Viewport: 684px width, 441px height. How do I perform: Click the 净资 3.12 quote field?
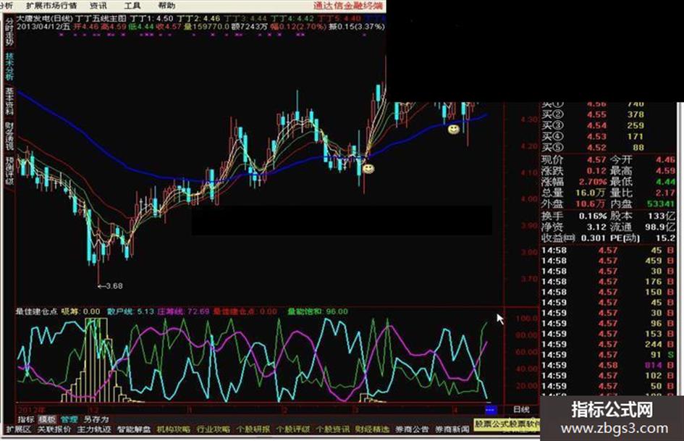point(574,227)
